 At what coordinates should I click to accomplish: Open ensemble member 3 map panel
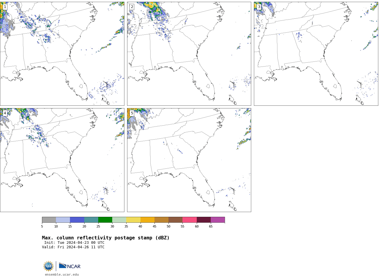[x=316, y=54]
